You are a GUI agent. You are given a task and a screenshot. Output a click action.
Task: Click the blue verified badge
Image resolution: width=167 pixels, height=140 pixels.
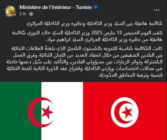tap(96, 7)
